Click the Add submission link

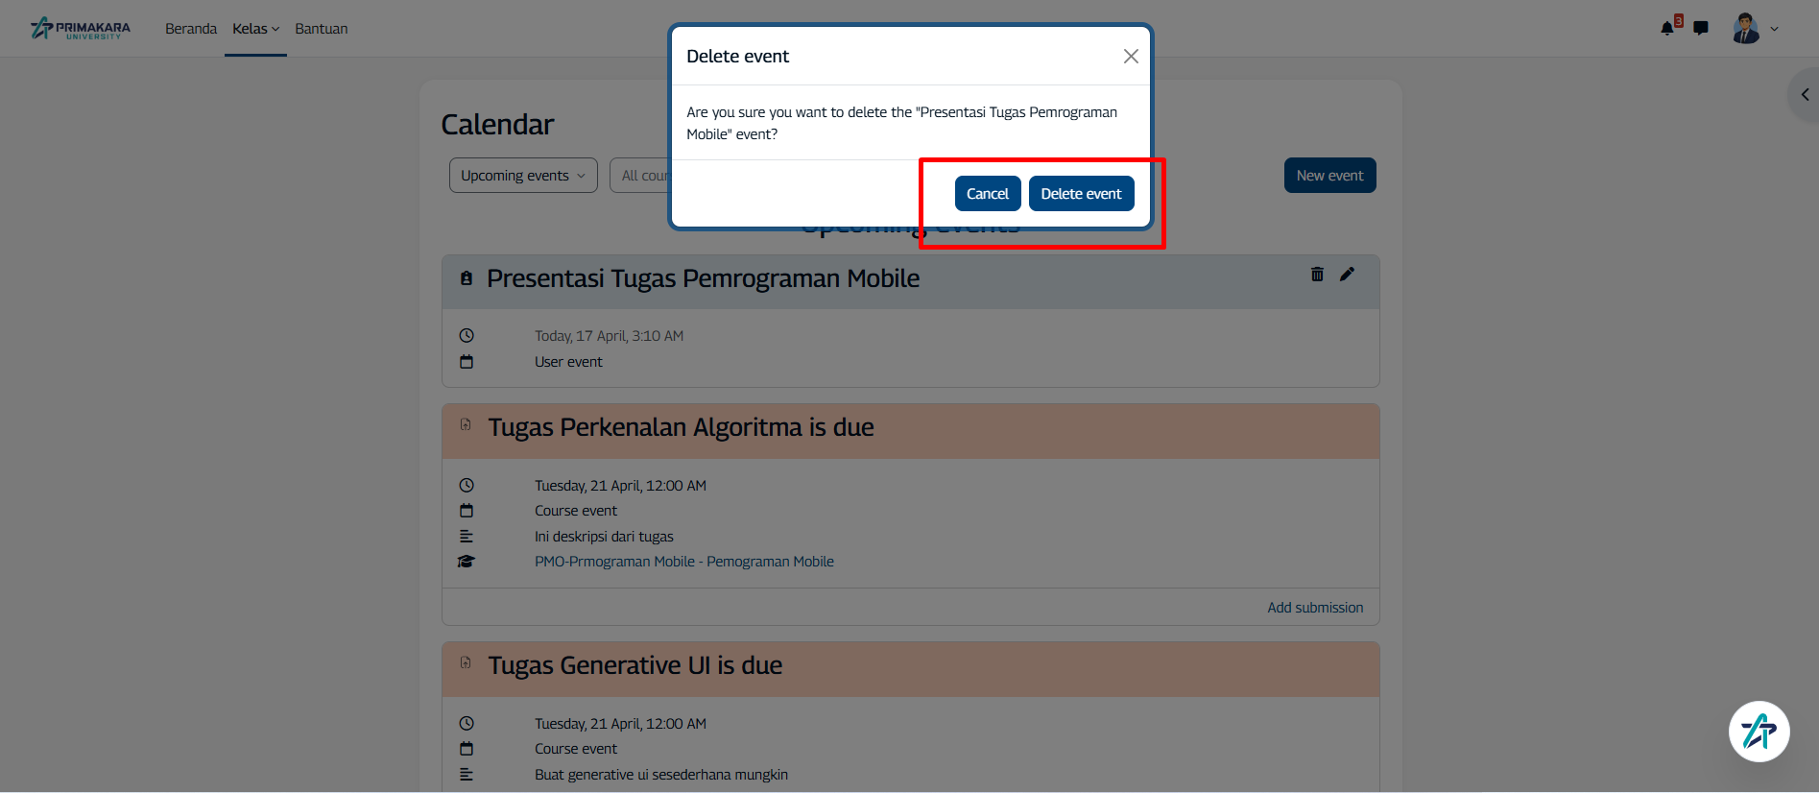coord(1315,608)
